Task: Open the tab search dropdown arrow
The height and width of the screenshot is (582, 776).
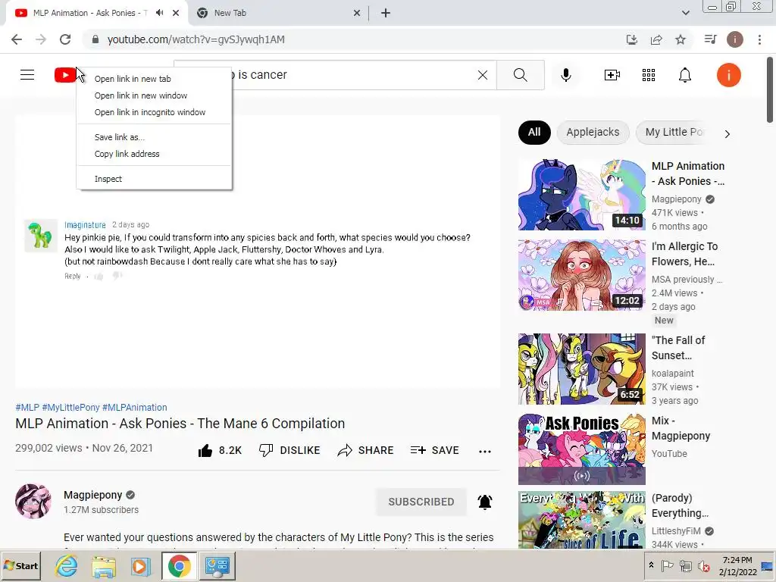Action: click(x=685, y=13)
